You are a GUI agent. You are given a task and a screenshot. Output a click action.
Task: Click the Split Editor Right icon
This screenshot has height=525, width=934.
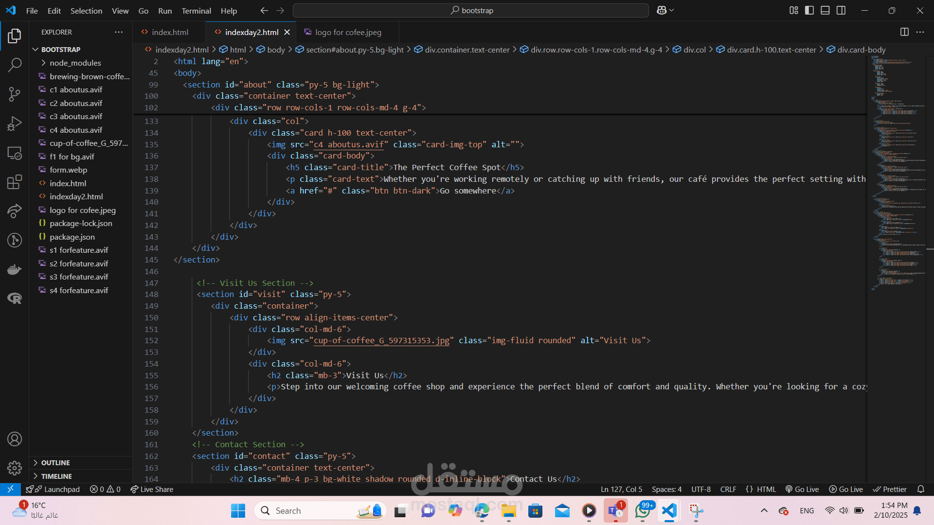tap(904, 32)
